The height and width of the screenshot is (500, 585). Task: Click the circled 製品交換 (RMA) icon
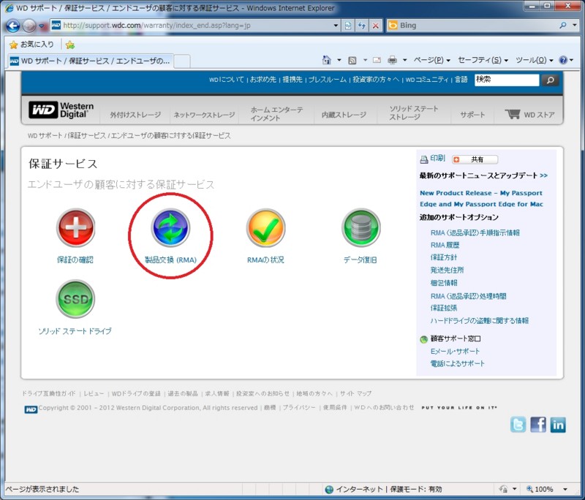(171, 228)
